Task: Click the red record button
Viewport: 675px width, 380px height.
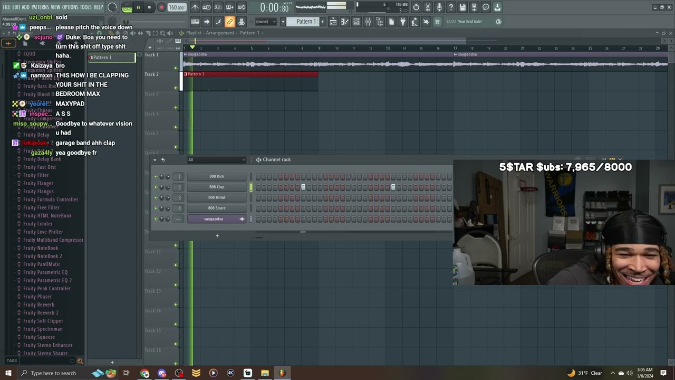Action: tap(161, 7)
